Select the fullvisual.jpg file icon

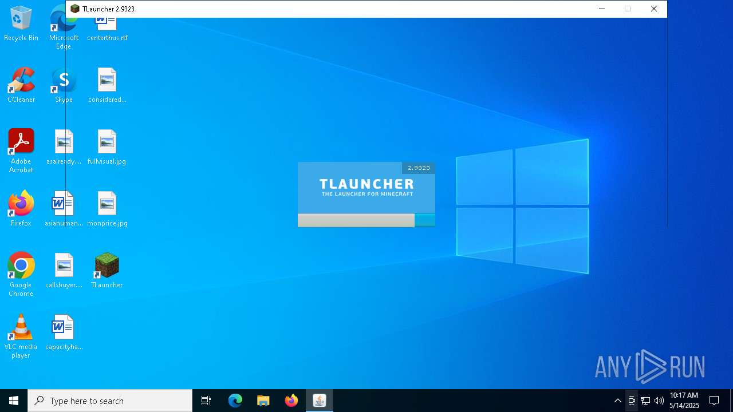(x=107, y=147)
